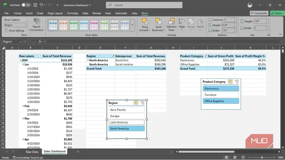
Task: Switch to Page Layout view in status bar
Action: point(235,157)
